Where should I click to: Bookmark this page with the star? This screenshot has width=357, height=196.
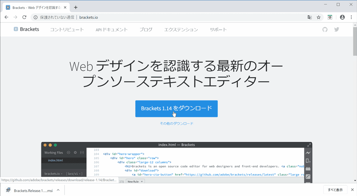[319, 18]
